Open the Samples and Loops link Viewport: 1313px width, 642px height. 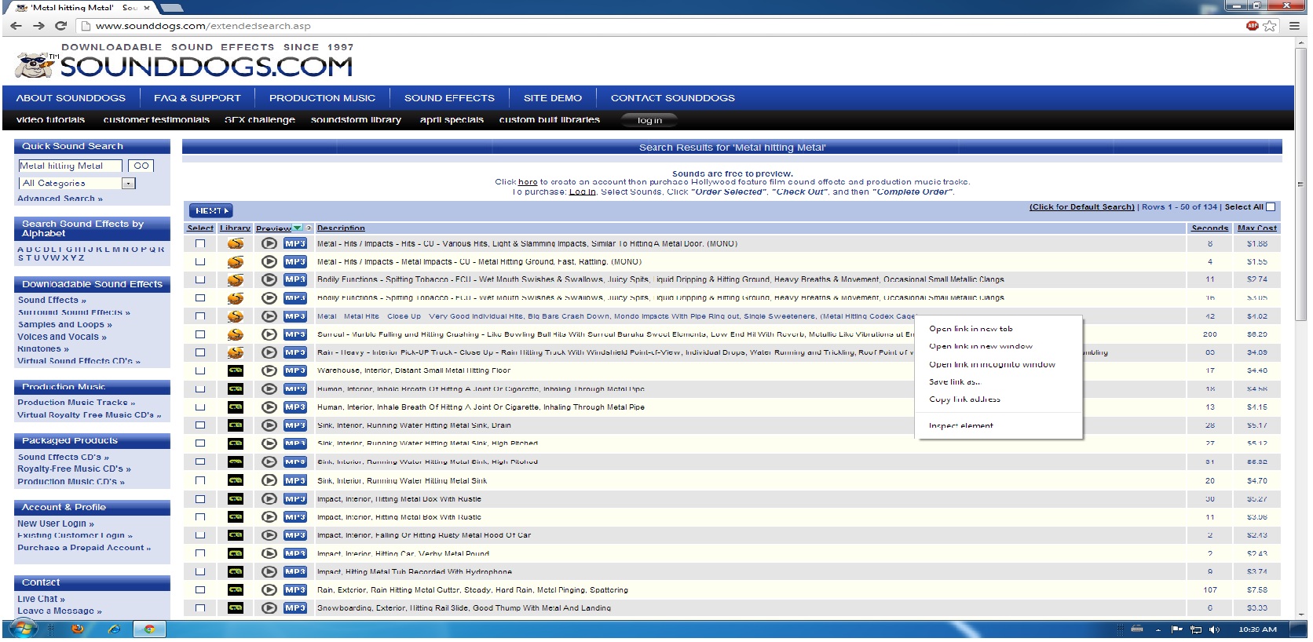click(x=64, y=324)
